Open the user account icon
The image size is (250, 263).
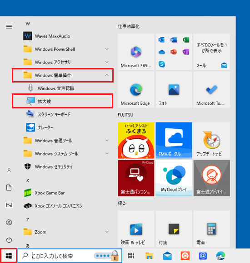tap(9, 170)
